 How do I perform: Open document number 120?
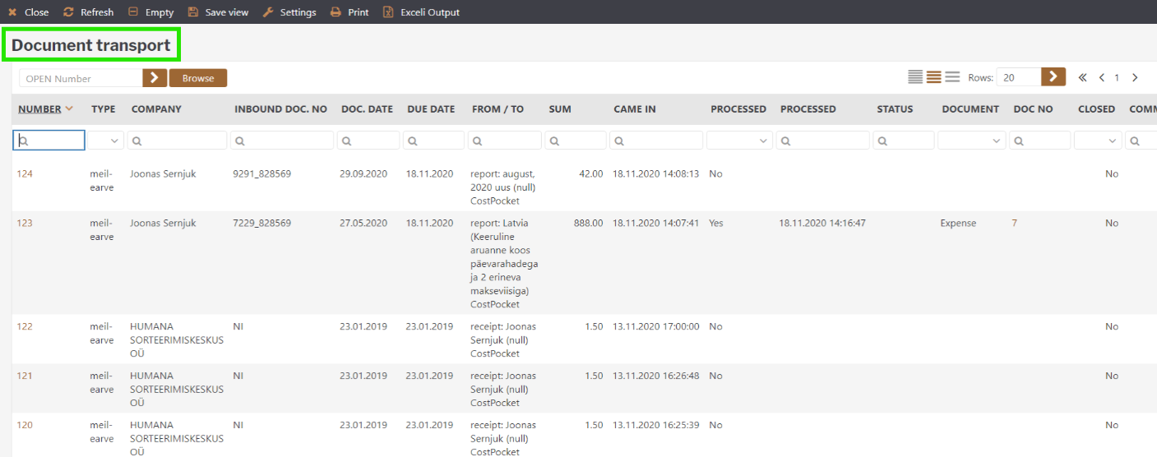tap(25, 425)
